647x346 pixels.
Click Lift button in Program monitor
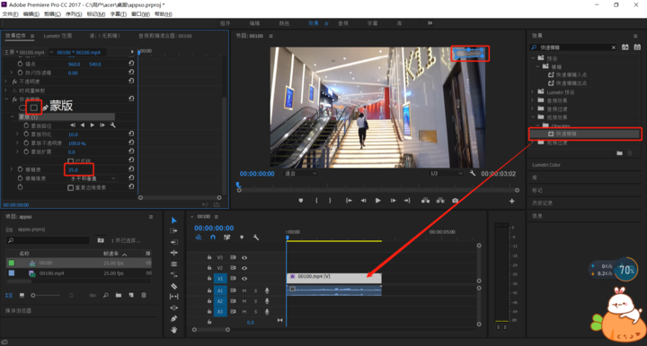[425, 201]
